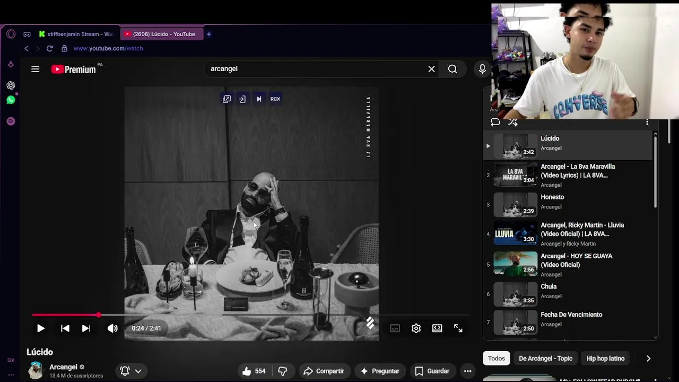Select Lúcido in the playlist
Image resolution: width=679 pixels, height=382 pixels.
pos(568,145)
